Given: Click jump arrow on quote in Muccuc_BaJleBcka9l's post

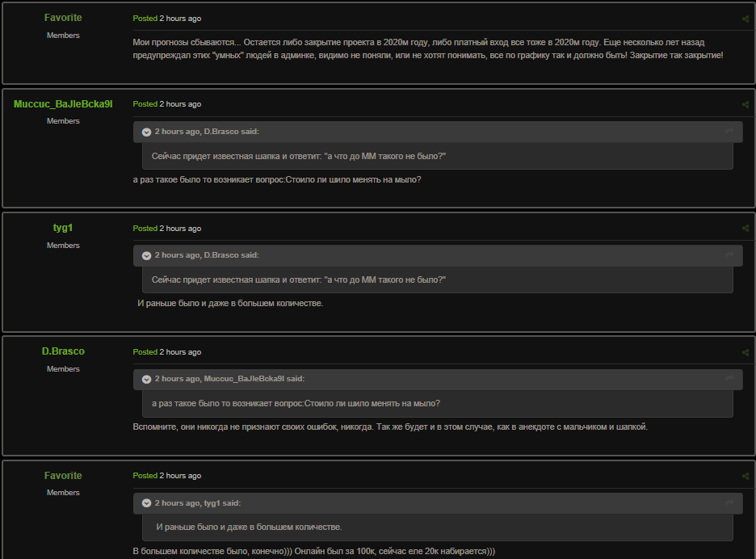Looking at the screenshot, I should tap(729, 131).
